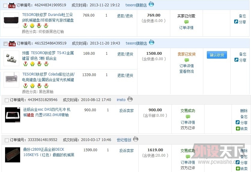
Task: Open TESORO Colada keyboard product title
Action: [48, 77]
